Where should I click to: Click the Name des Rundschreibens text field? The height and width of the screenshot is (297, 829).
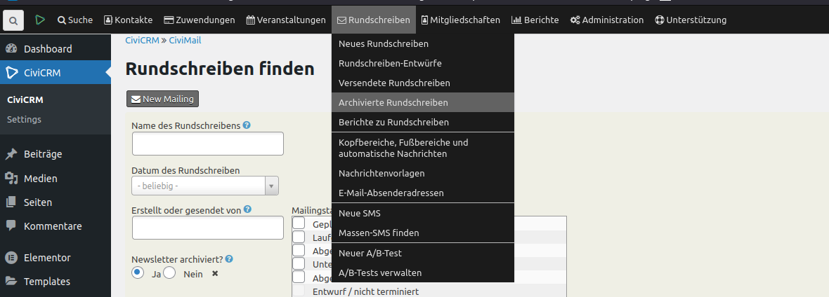click(207, 144)
